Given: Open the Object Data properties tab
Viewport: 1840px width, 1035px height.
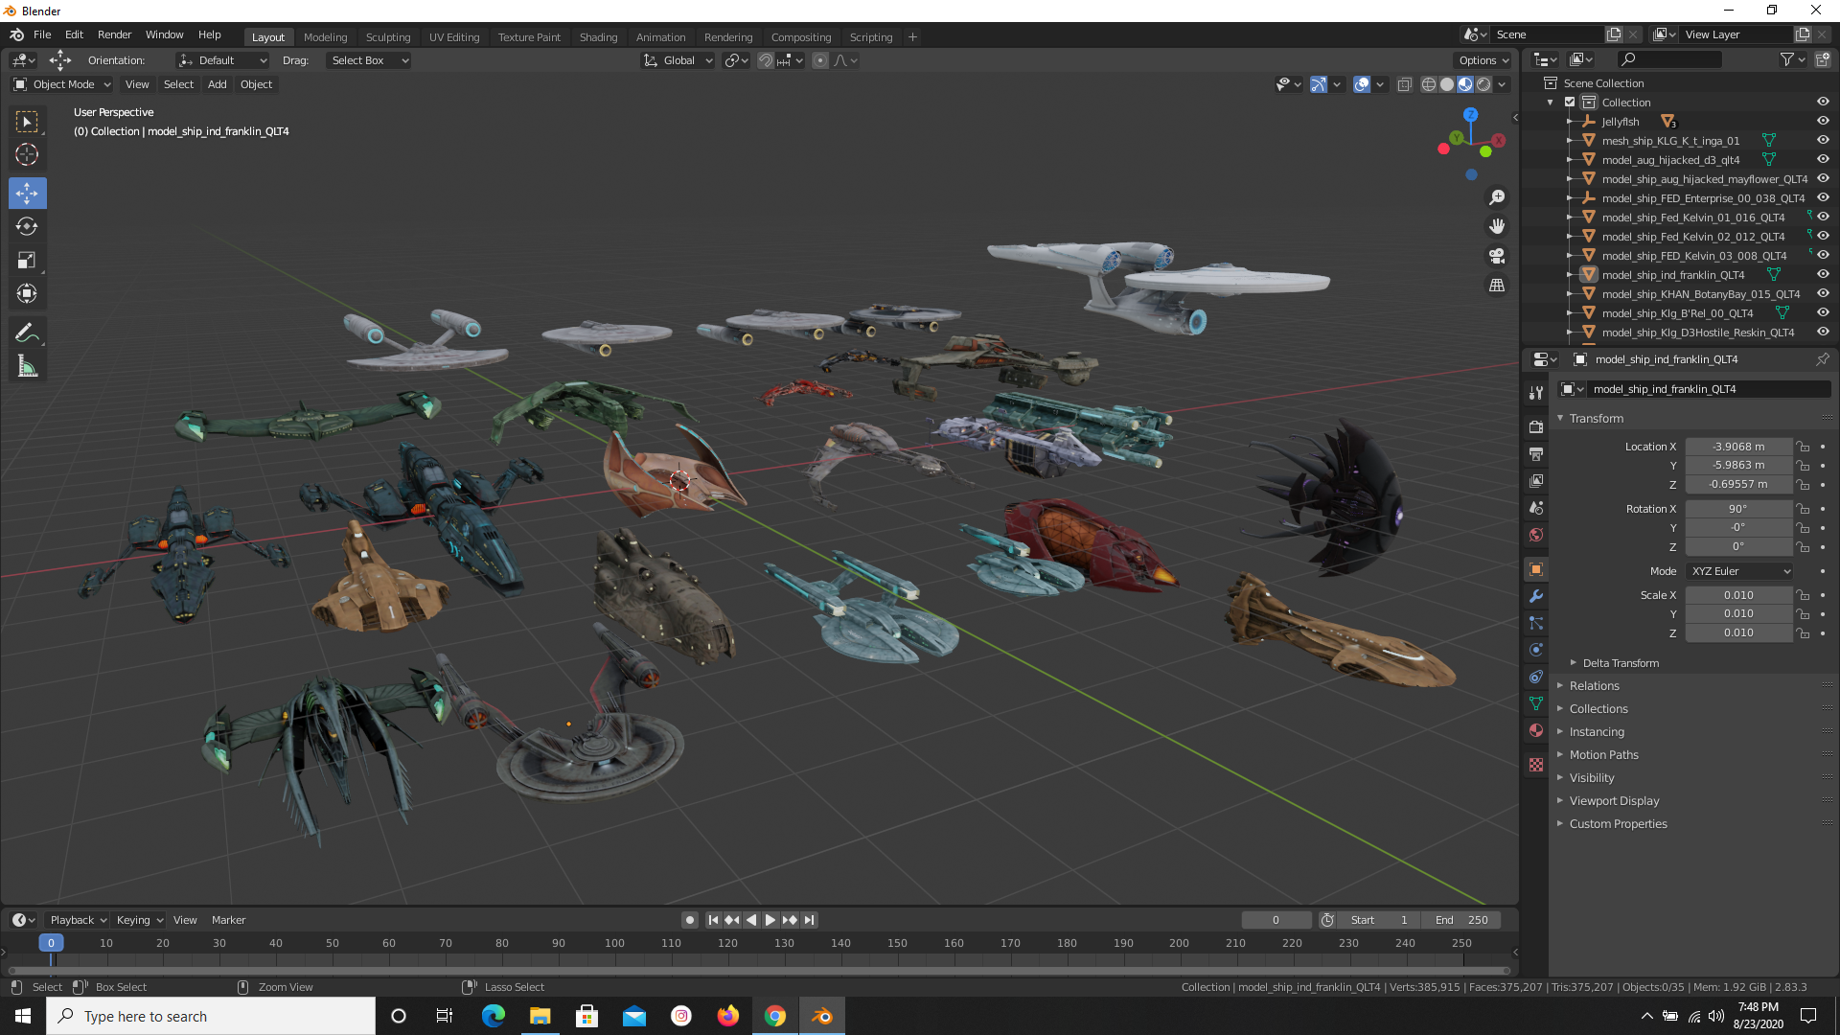Looking at the screenshot, I should 1536,703.
